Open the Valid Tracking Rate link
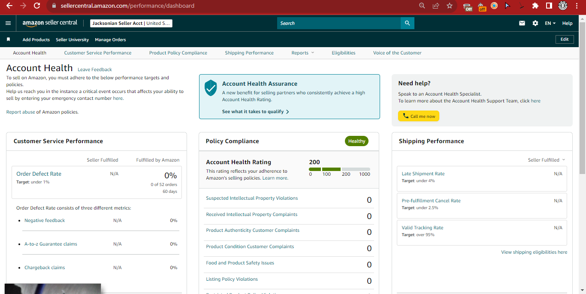 point(423,228)
